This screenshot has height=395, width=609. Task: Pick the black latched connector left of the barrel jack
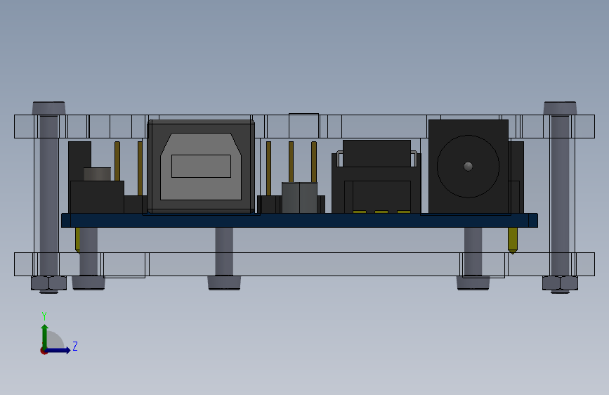376,176
